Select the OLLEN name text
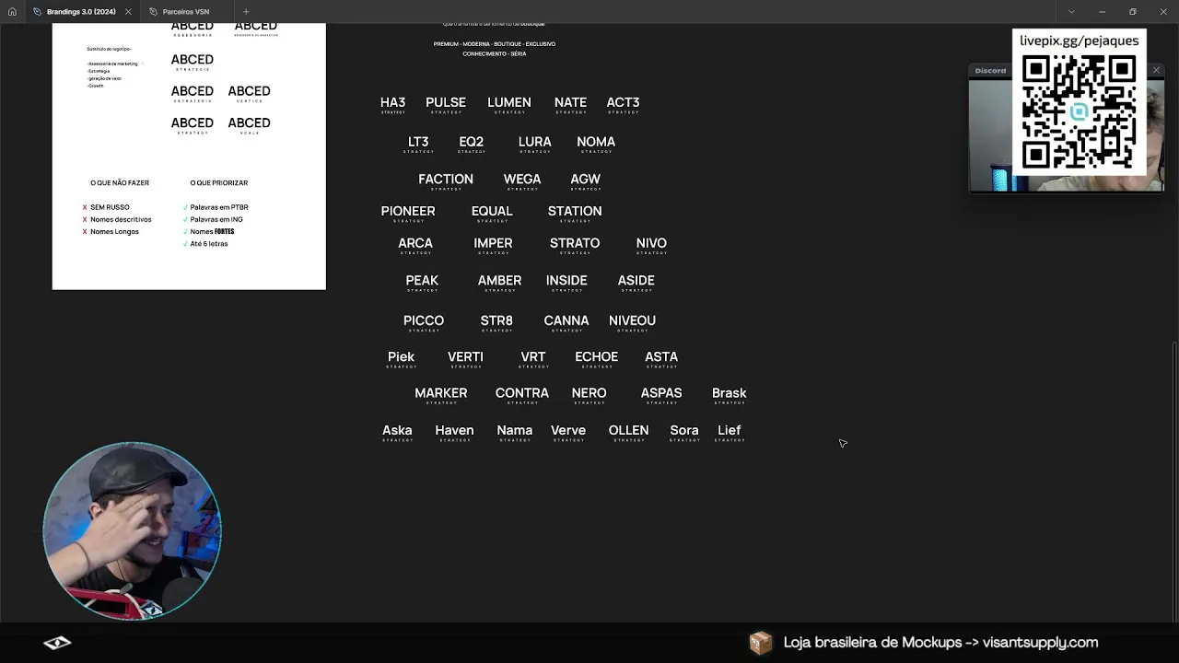Screen dimensions: 1179x663 [x=628, y=430]
